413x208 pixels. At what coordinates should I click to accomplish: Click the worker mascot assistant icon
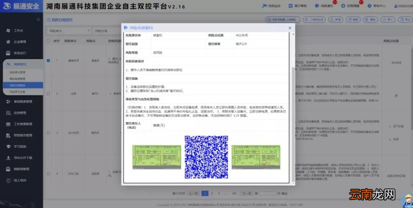coord(408,201)
